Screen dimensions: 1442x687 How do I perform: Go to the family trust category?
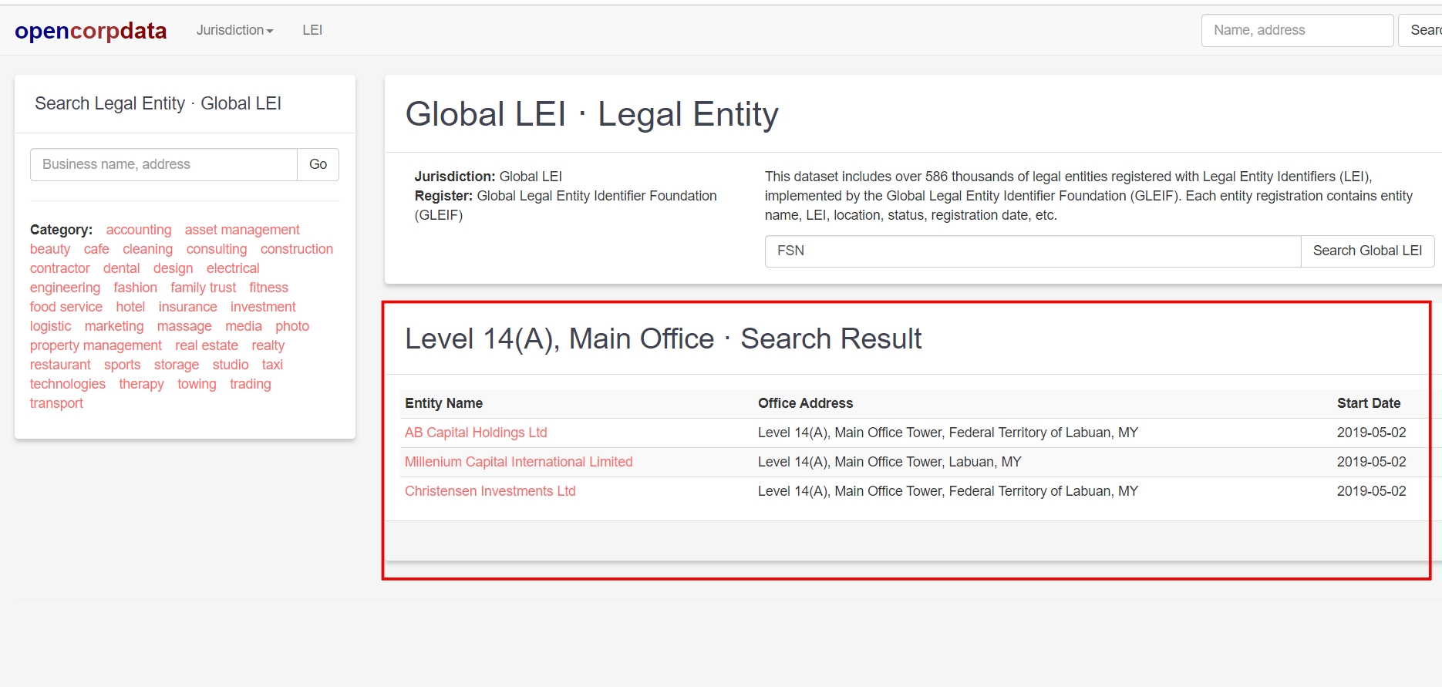203,288
